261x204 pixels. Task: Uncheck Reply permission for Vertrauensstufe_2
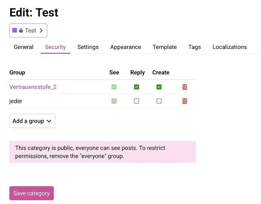pos(136,87)
